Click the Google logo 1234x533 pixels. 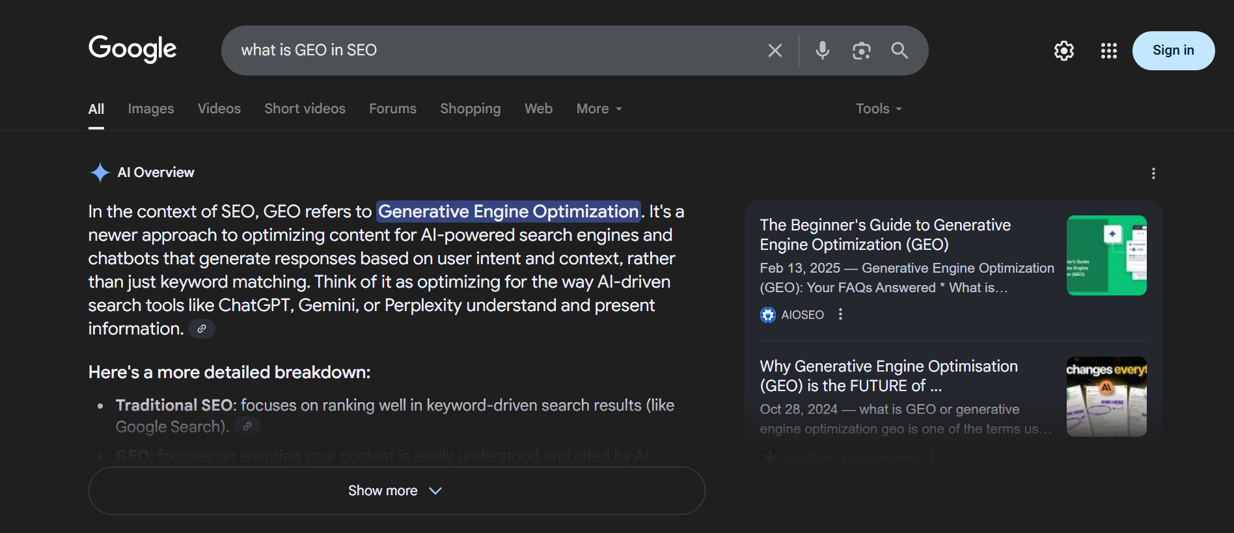[132, 49]
